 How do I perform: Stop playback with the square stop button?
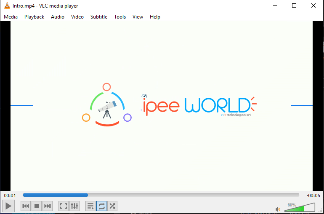click(37, 206)
